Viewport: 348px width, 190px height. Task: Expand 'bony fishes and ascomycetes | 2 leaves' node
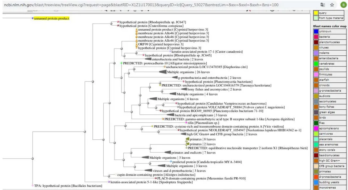184,89
